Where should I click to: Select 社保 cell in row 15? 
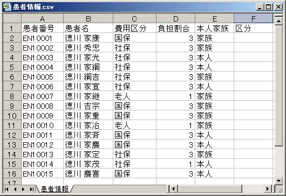click(134, 164)
